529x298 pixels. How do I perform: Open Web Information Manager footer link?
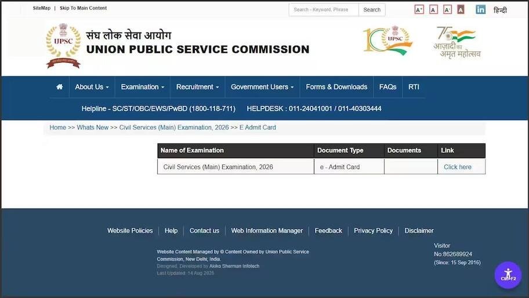(267, 231)
